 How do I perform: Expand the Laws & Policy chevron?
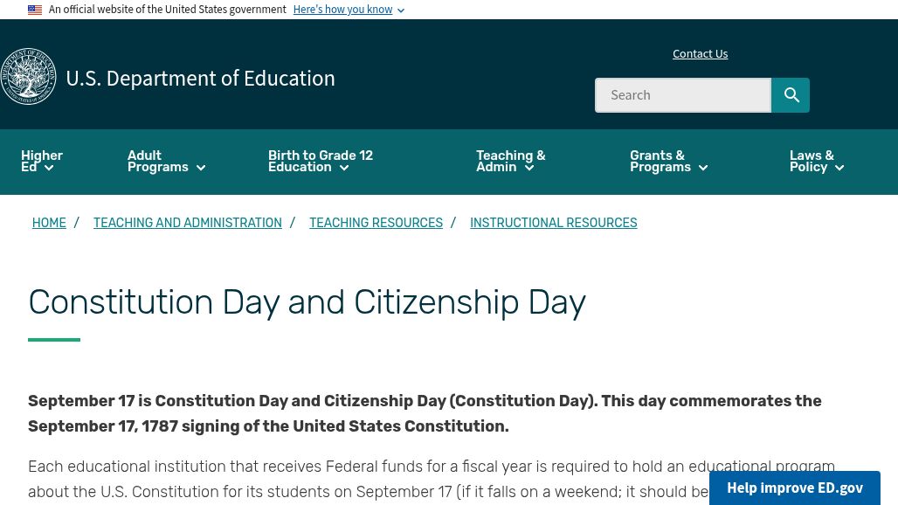839,168
